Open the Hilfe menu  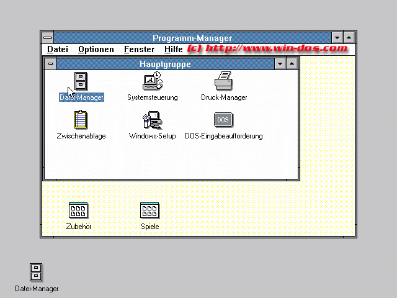[174, 49]
